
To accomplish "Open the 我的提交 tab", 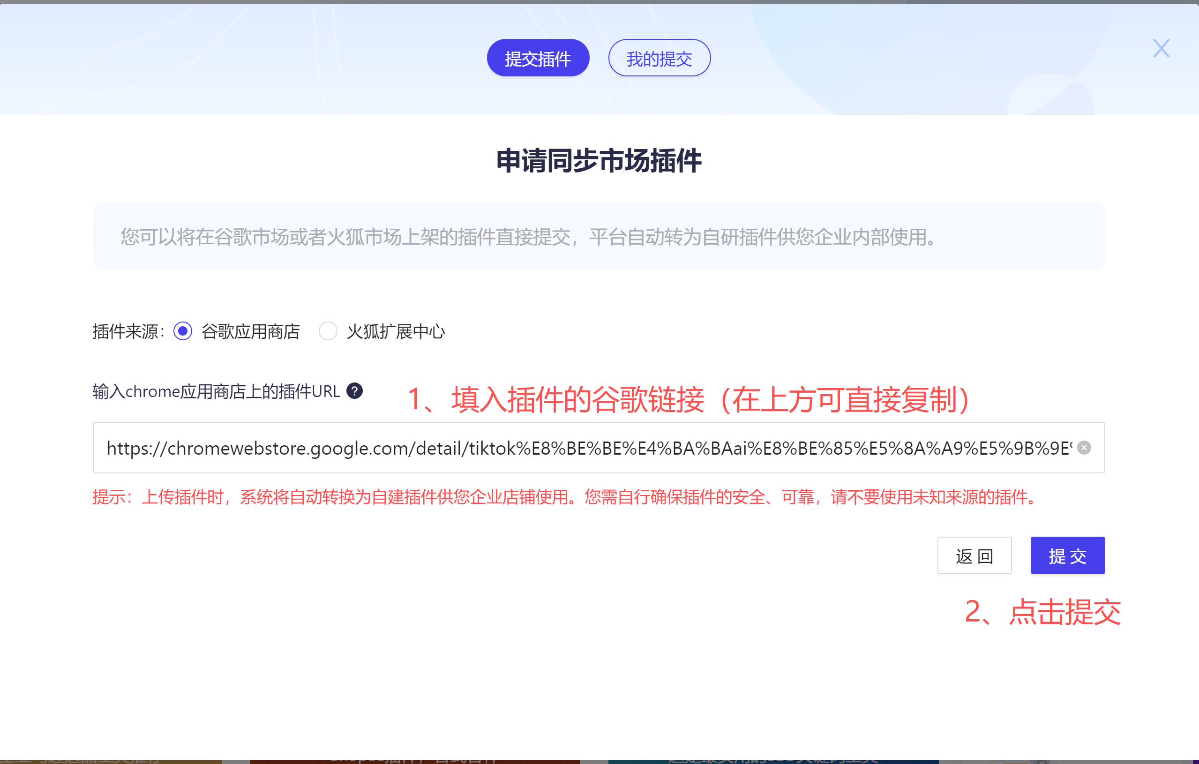I will coord(659,58).
